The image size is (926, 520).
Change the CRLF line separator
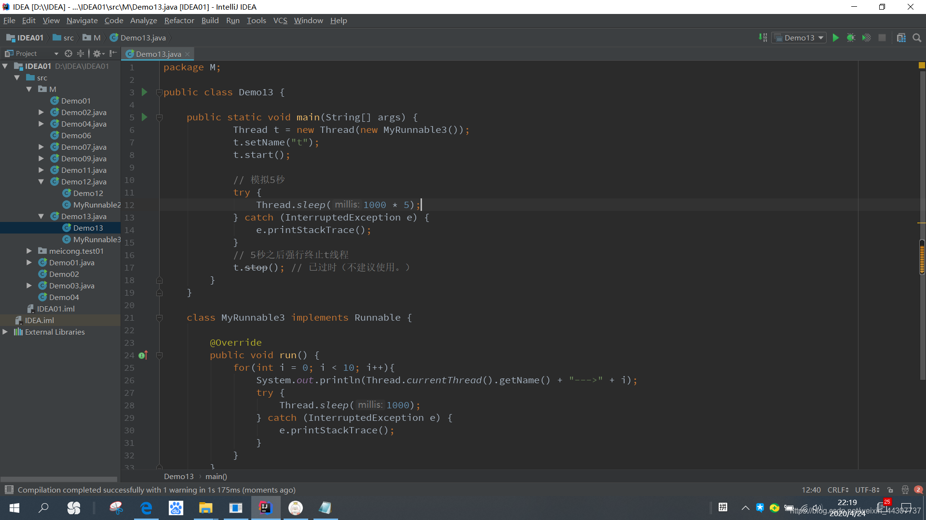tap(838, 490)
